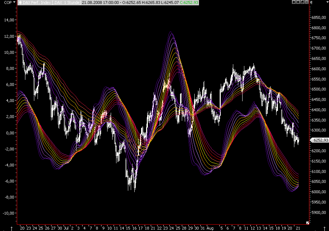Select the Aug label on the time axis

coord(210,227)
